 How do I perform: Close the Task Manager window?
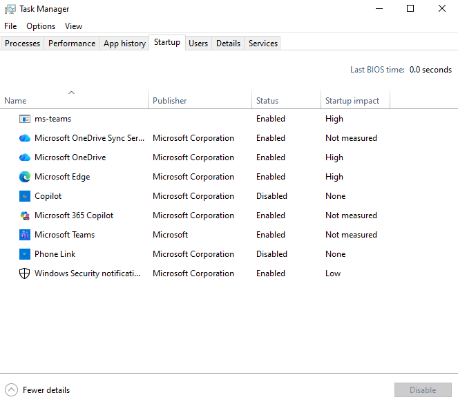pos(442,8)
